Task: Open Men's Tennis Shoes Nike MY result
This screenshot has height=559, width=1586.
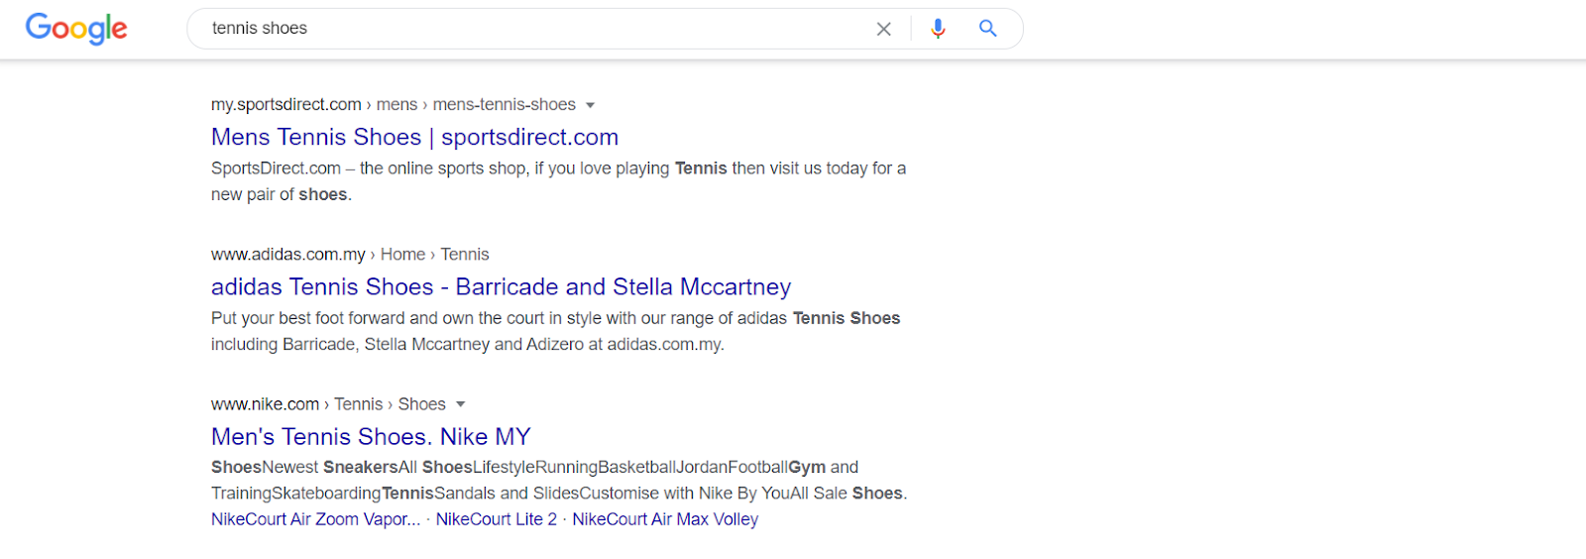Action: [371, 436]
